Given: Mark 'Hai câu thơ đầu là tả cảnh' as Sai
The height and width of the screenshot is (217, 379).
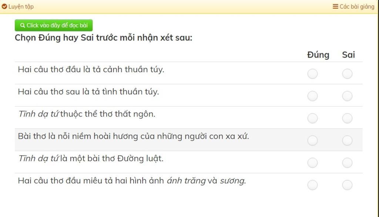Looking at the screenshot, I should (347, 74).
